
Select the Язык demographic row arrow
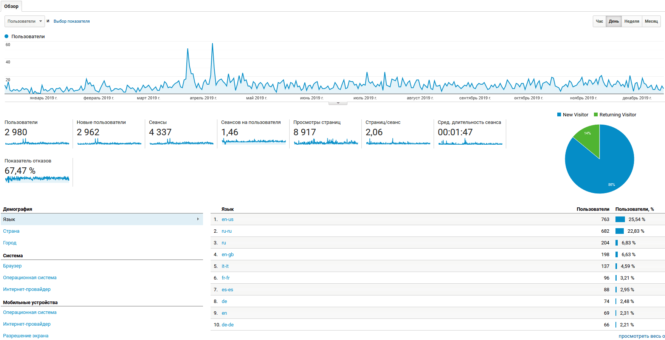tap(198, 219)
